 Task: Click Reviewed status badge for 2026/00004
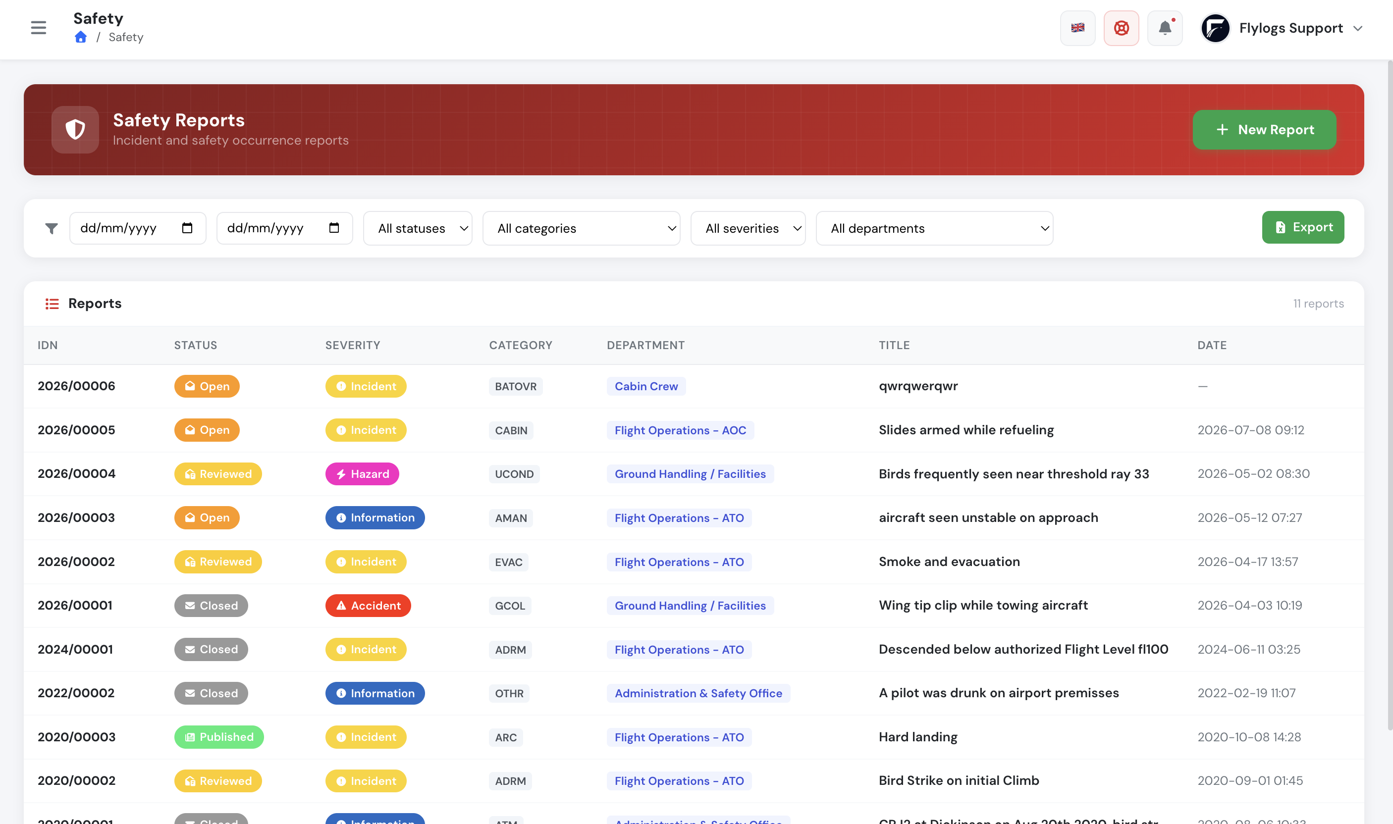tap(218, 473)
